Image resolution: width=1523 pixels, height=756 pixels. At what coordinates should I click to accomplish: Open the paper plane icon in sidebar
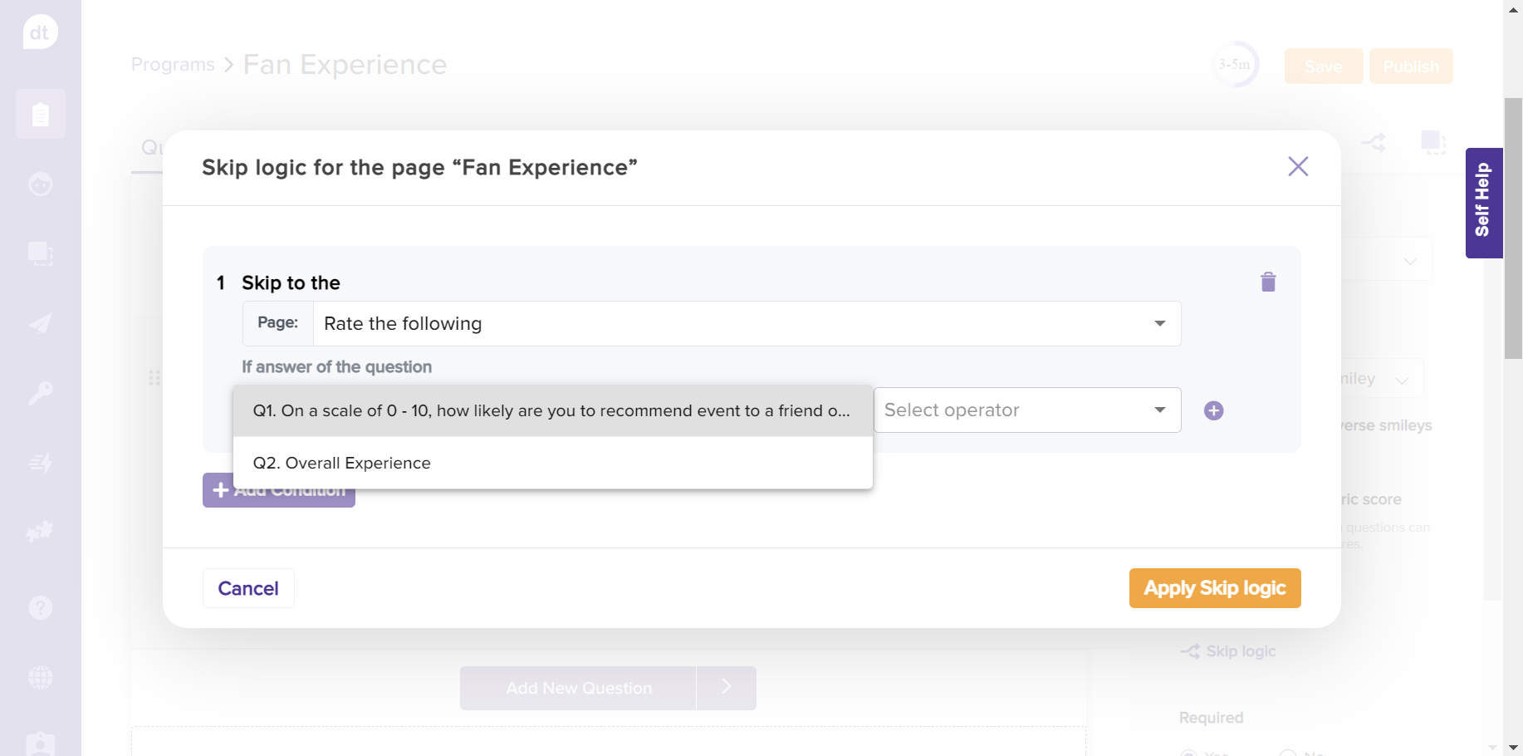tap(40, 323)
